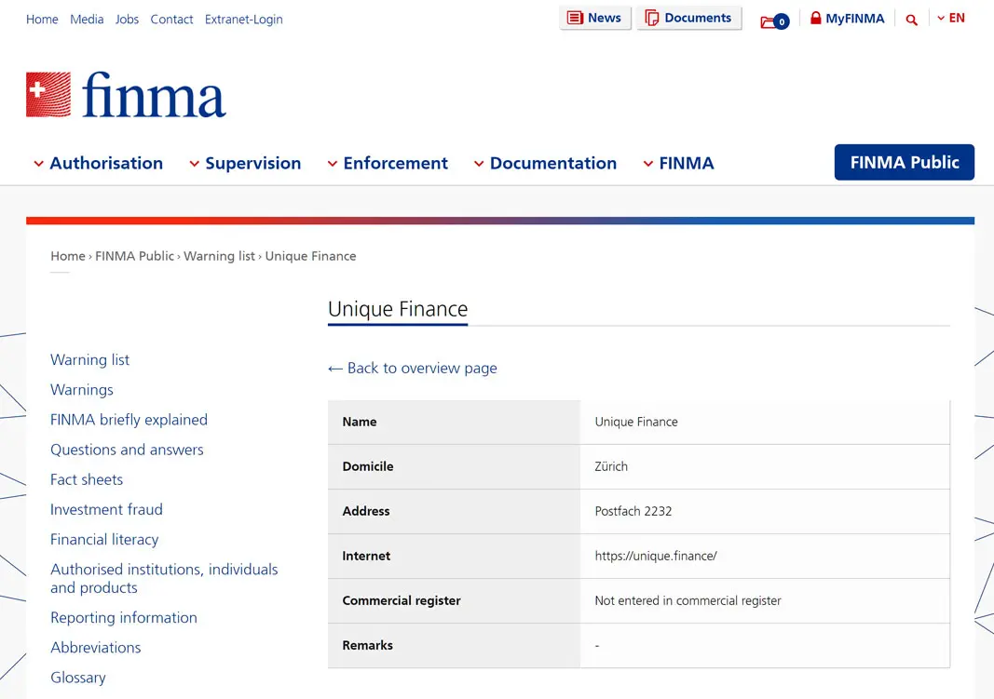Expand the Documentation menu
The image size is (994, 699).
(x=545, y=164)
